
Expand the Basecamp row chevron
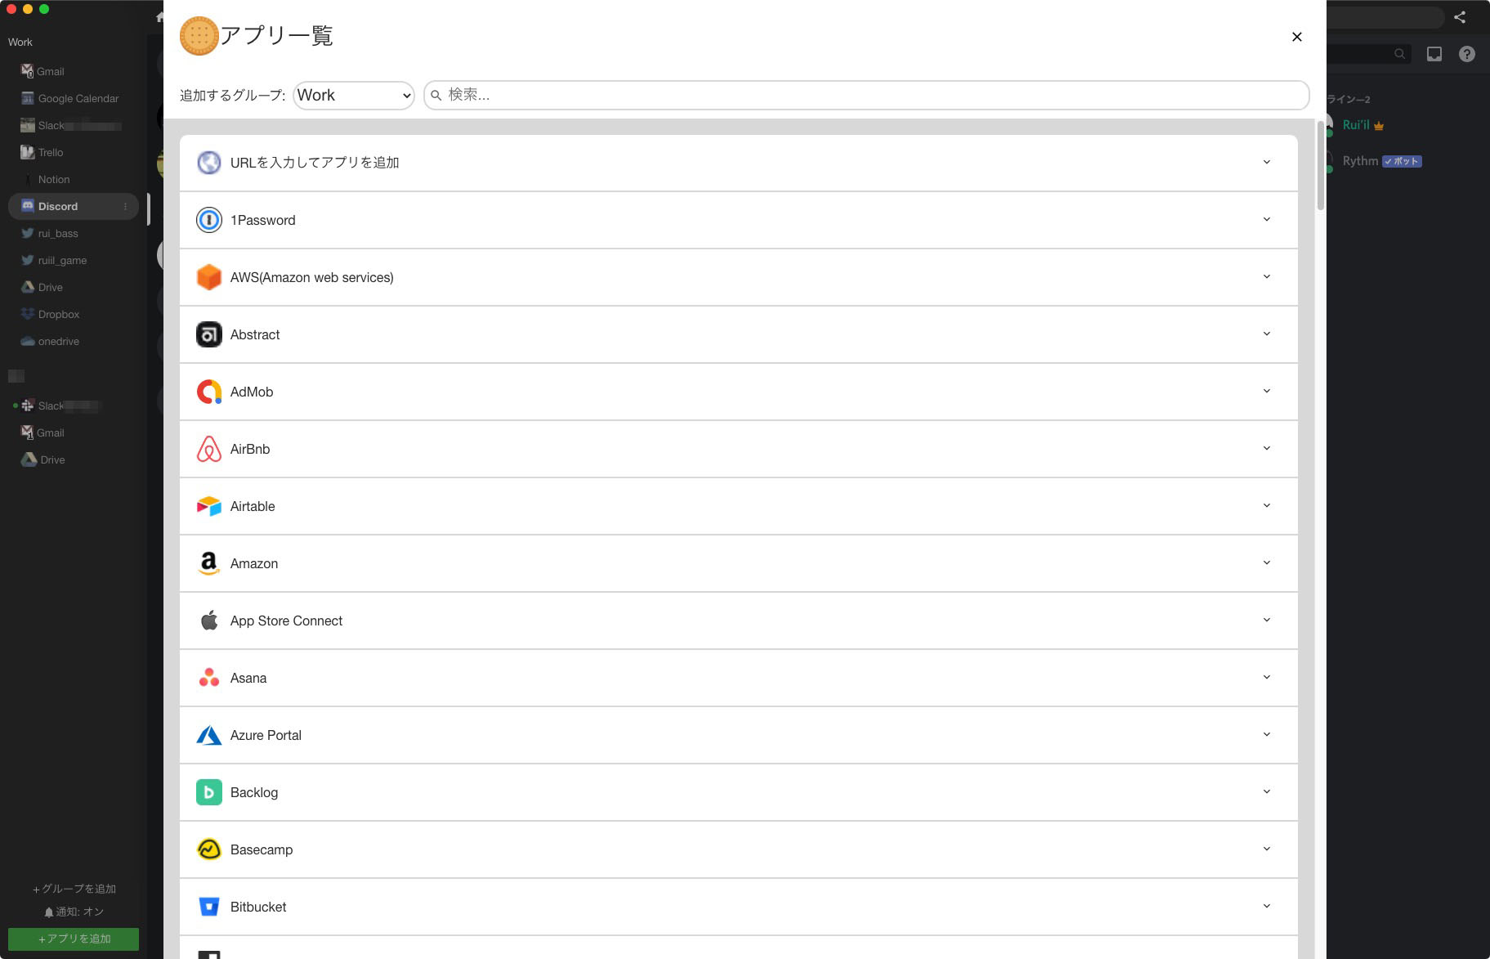click(x=1267, y=849)
